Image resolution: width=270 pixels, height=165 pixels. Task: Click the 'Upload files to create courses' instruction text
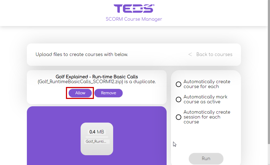tap(82, 54)
